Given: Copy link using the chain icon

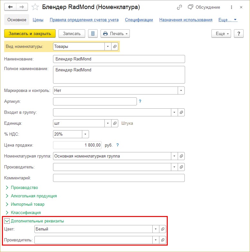Looking at the screenshot, I should coord(179,7).
